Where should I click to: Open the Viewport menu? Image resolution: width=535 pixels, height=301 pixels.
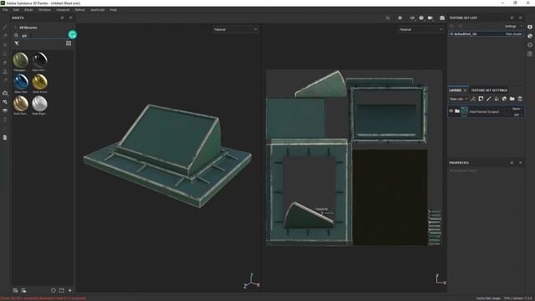point(63,10)
